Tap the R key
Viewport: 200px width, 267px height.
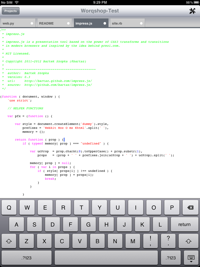(x=63, y=207)
